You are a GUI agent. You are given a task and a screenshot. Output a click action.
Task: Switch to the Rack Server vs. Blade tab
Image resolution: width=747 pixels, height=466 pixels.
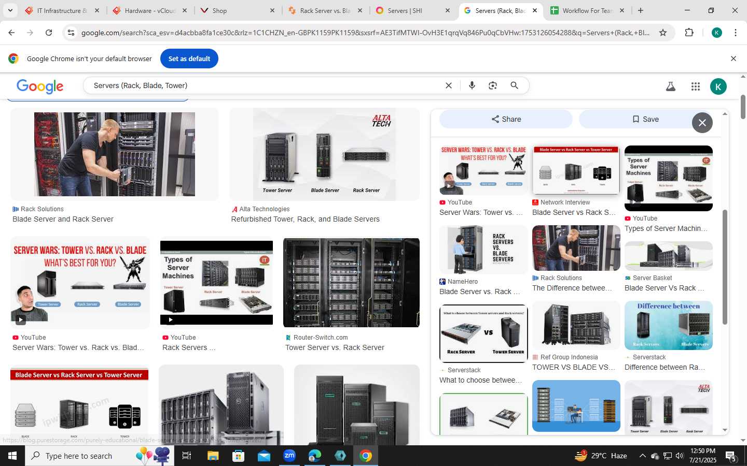tap(326, 10)
